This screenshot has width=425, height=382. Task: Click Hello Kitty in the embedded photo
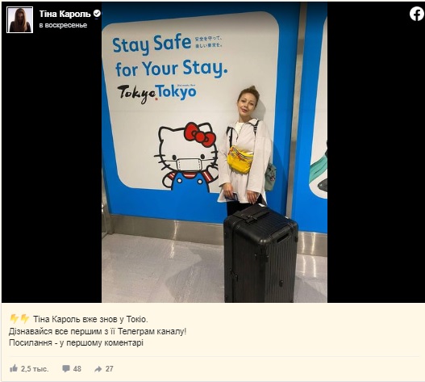[187, 157]
